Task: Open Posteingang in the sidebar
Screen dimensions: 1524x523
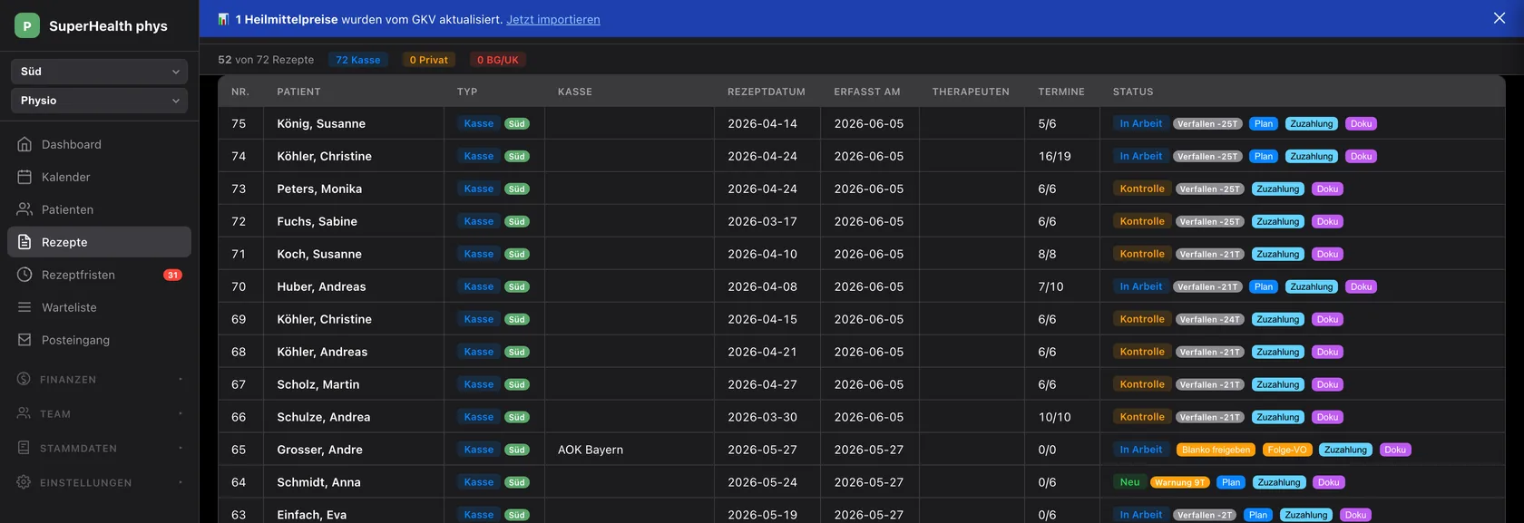Action: [100, 340]
